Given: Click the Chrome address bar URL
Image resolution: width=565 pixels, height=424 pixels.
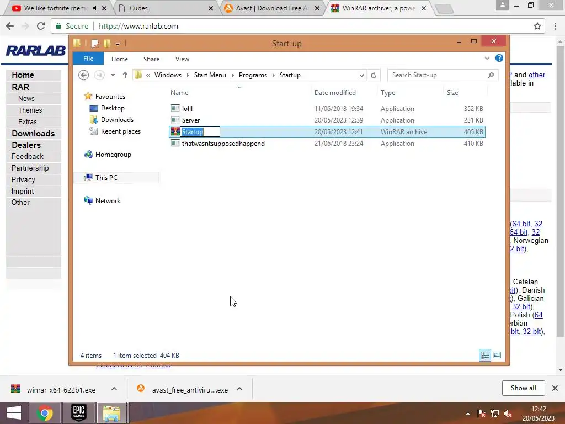Looking at the screenshot, I should [138, 26].
